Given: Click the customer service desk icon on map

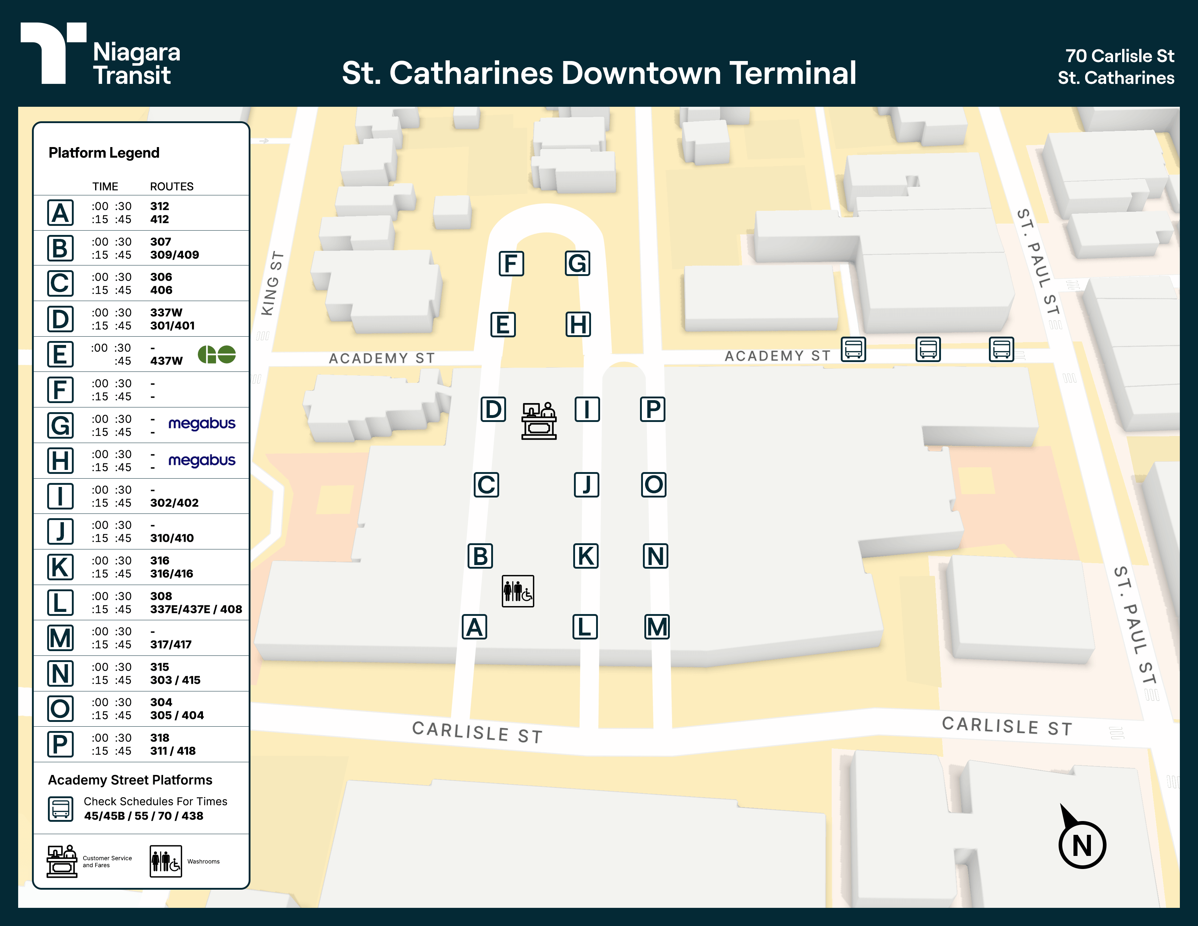Looking at the screenshot, I should pyautogui.click(x=539, y=421).
